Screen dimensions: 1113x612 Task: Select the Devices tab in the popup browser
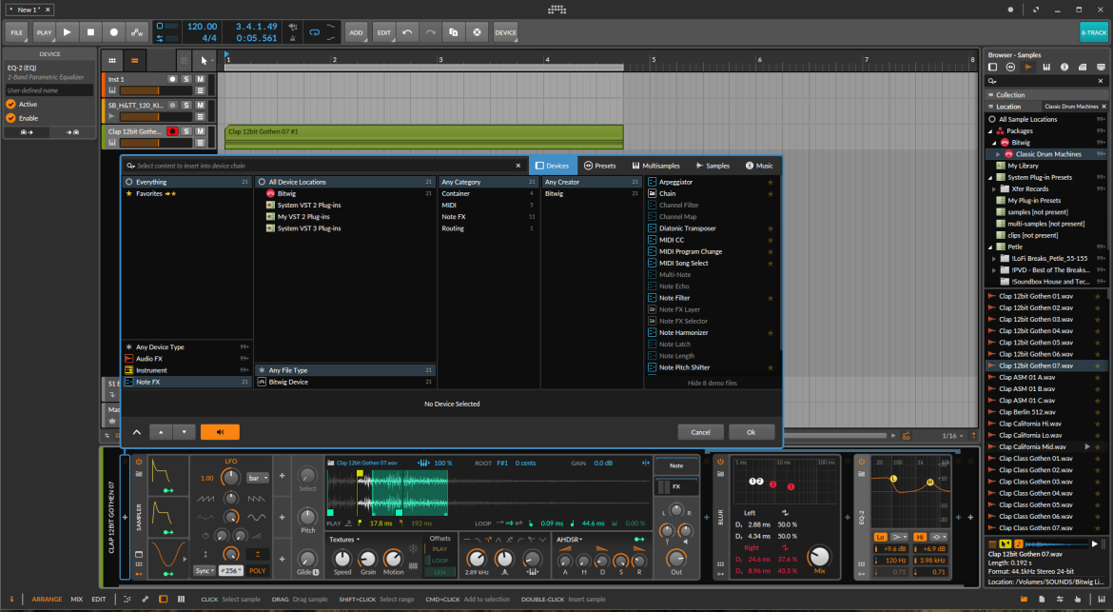click(553, 166)
